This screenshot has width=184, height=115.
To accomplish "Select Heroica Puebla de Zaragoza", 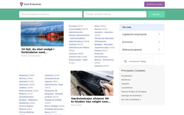I will [x=134, y=92].
